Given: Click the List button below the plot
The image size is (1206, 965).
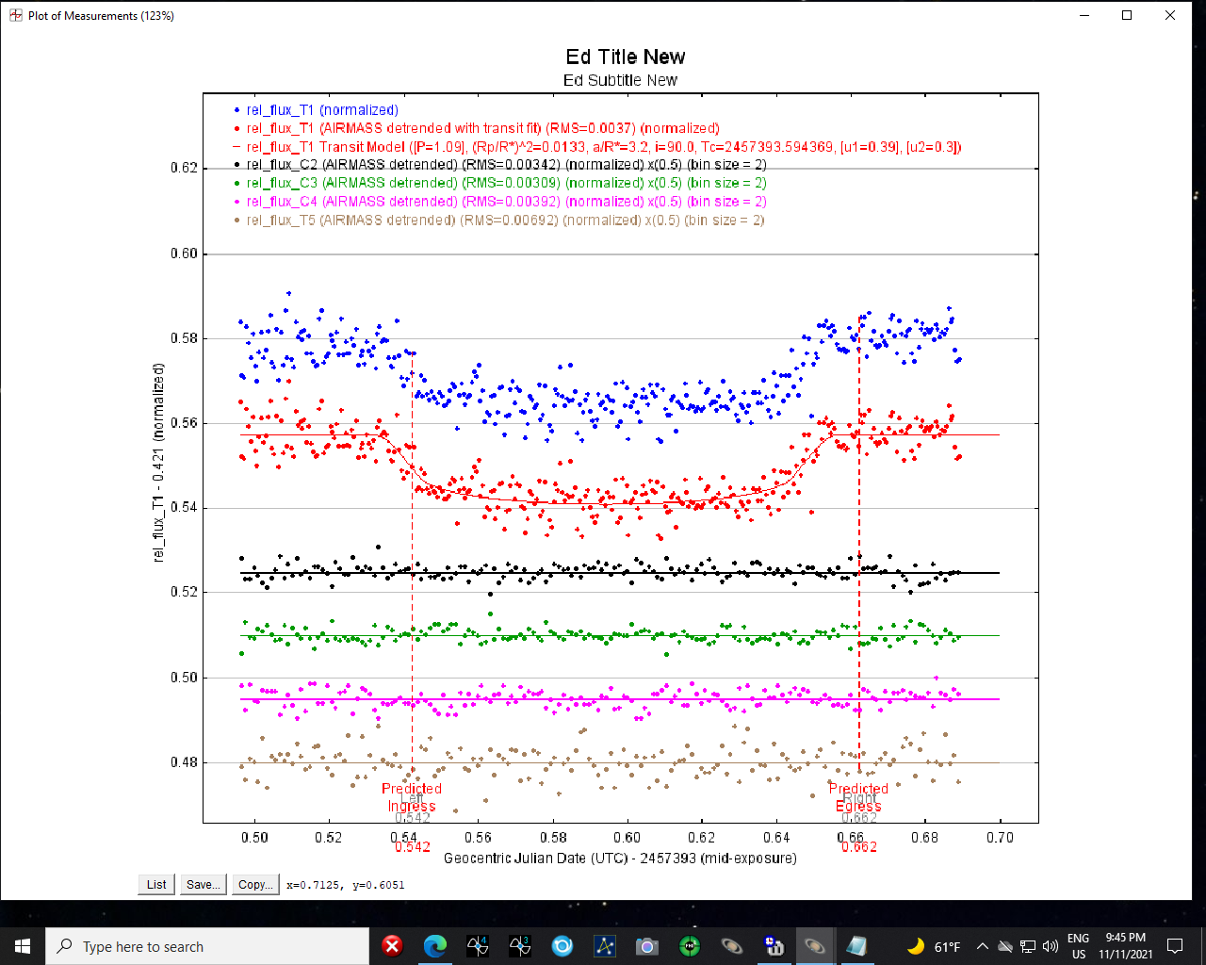Looking at the screenshot, I should (156, 884).
